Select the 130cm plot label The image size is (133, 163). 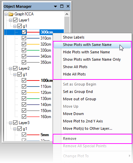(x=46, y=99)
